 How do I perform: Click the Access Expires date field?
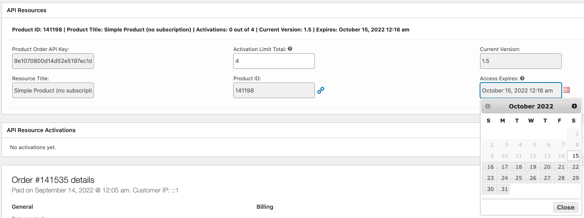(x=520, y=90)
